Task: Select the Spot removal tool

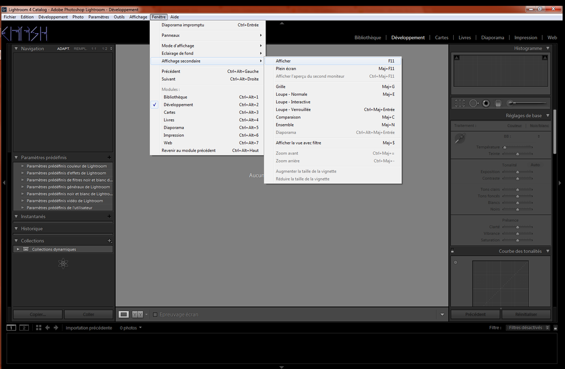Action: (473, 104)
